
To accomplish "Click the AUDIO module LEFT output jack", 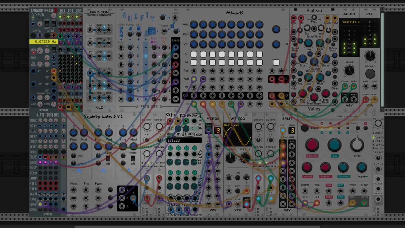I will tap(345, 99).
